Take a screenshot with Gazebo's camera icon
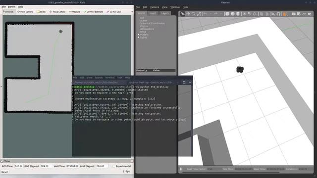317x178 pixels. (294, 14)
